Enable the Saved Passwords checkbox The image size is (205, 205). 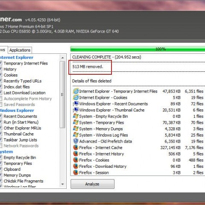[1, 105]
